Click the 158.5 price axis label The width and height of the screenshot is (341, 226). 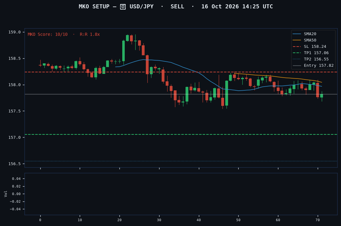tap(15, 58)
